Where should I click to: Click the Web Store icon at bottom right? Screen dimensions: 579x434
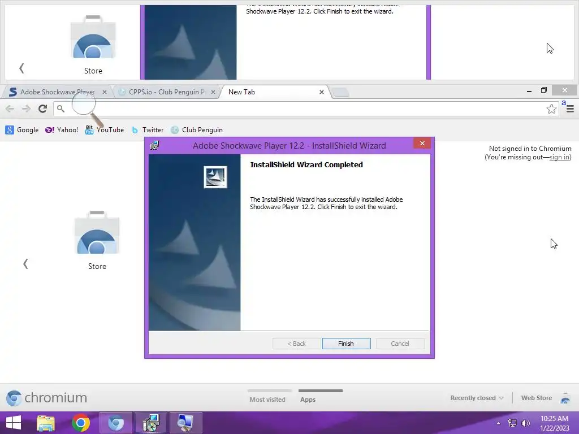565,398
